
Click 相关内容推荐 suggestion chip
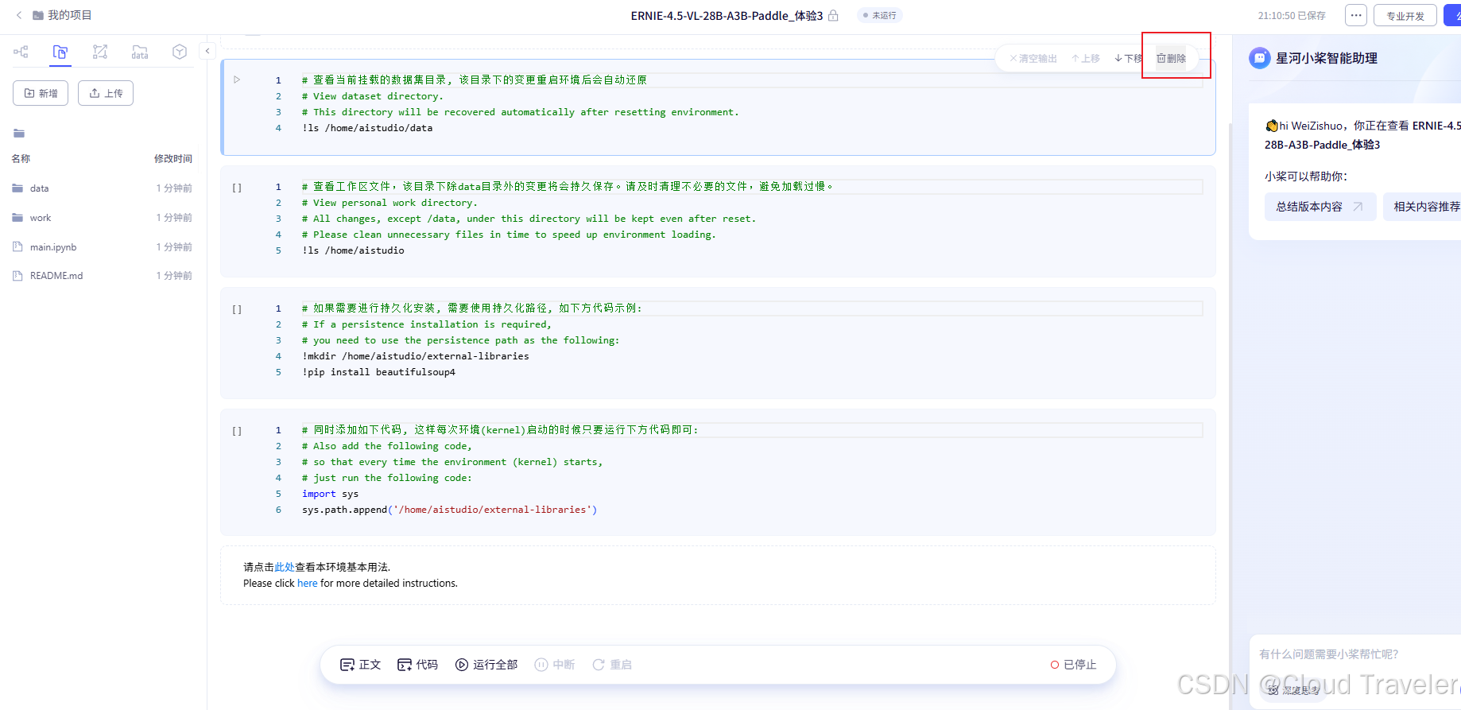pyautogui.click(x=1423, y=207)
